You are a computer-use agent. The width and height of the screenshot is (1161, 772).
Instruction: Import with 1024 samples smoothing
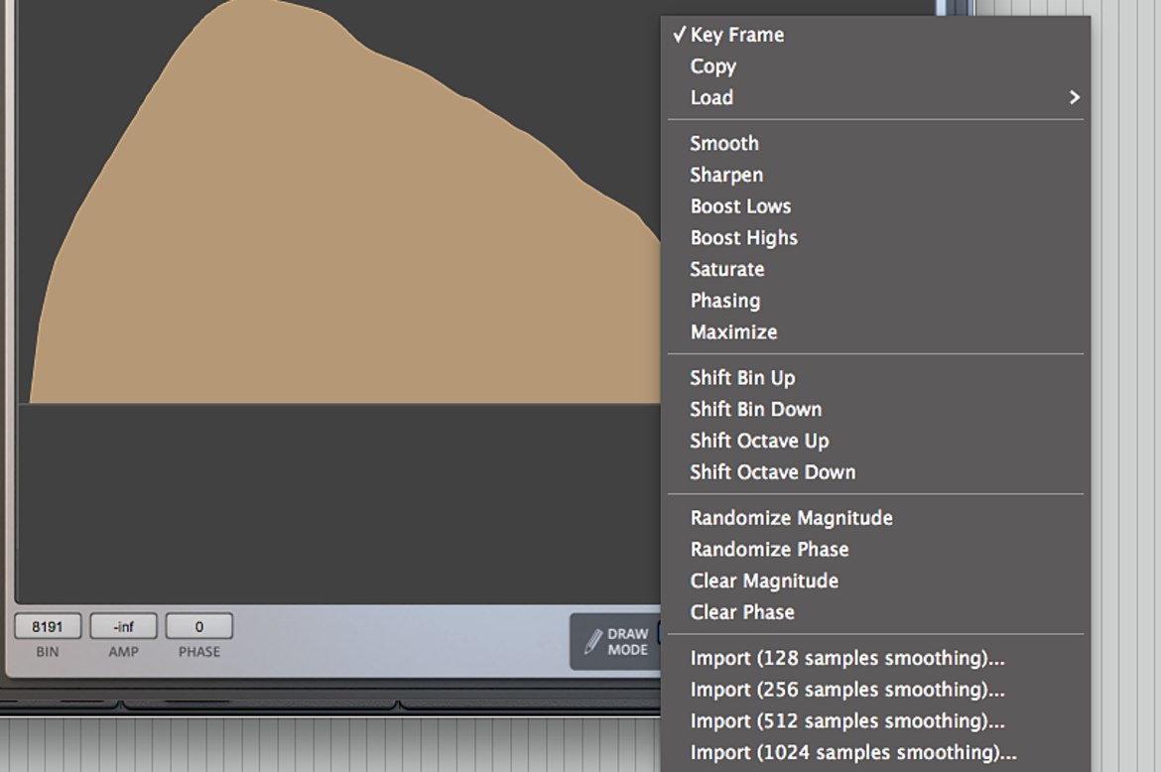coord(875,753)
